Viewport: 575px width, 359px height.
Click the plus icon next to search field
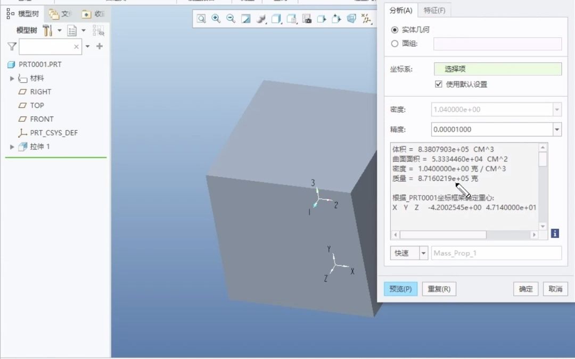(99, 47)
